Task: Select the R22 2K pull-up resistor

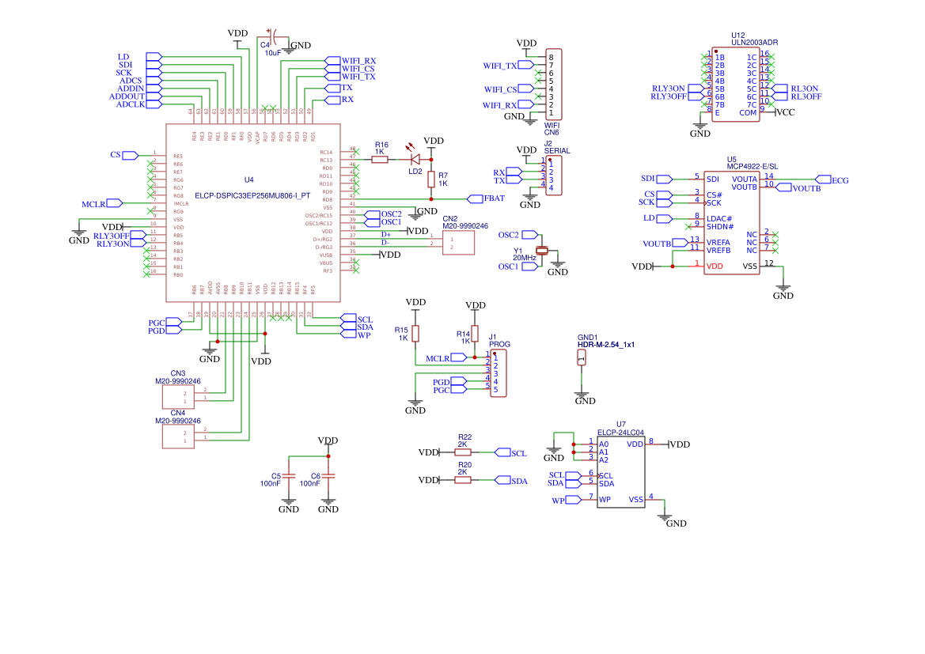Action: point(463,452)
